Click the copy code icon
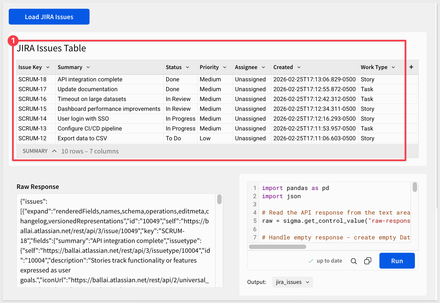The image size is (440, 303). click(x=368, y=261)
